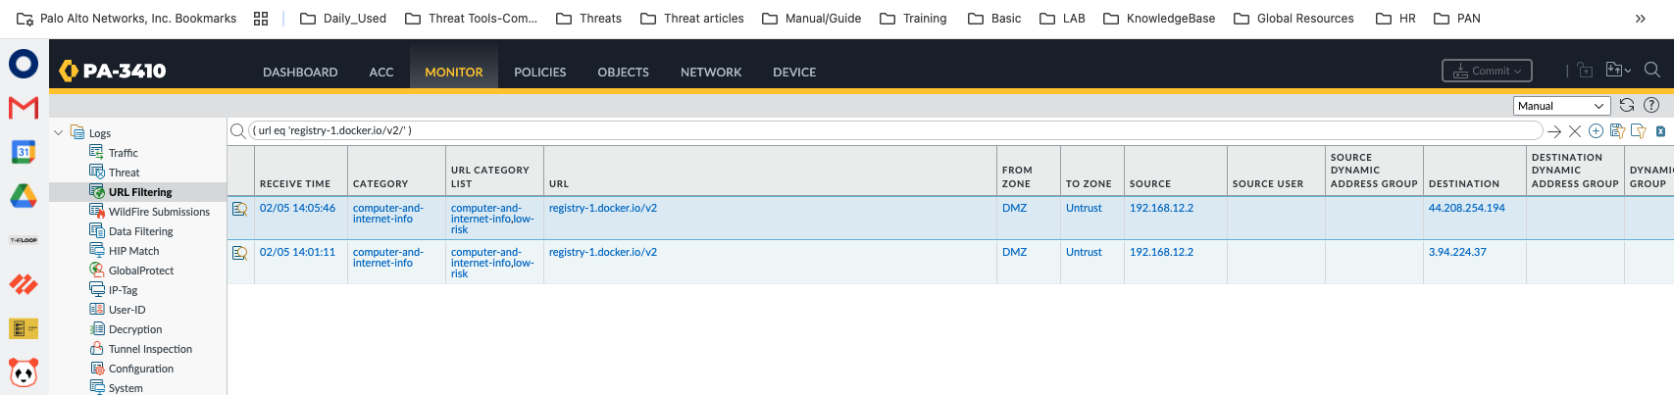Click the global search magnifier icon
This screenshot has height=395, width=1674.
tap(1651, 71)
